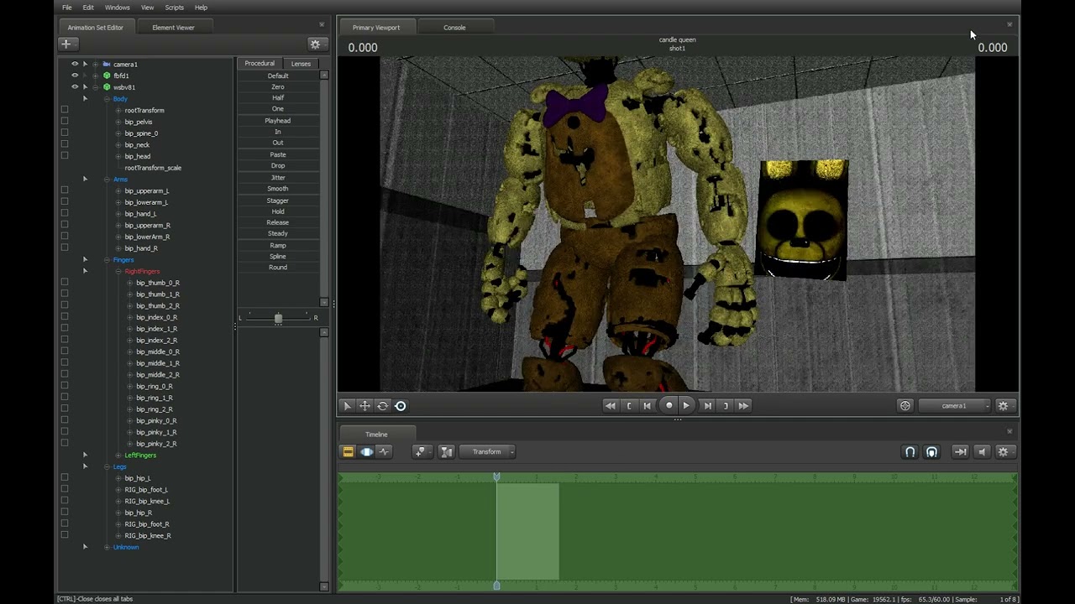Open the Transform dropdown in timeline

pos(488,451)
